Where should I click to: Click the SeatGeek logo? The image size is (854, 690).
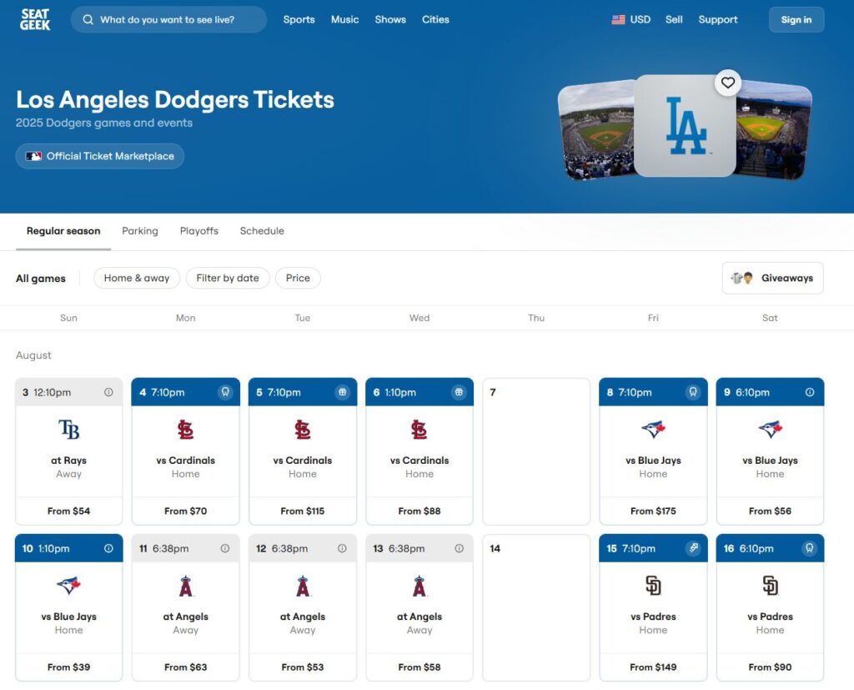35,19
